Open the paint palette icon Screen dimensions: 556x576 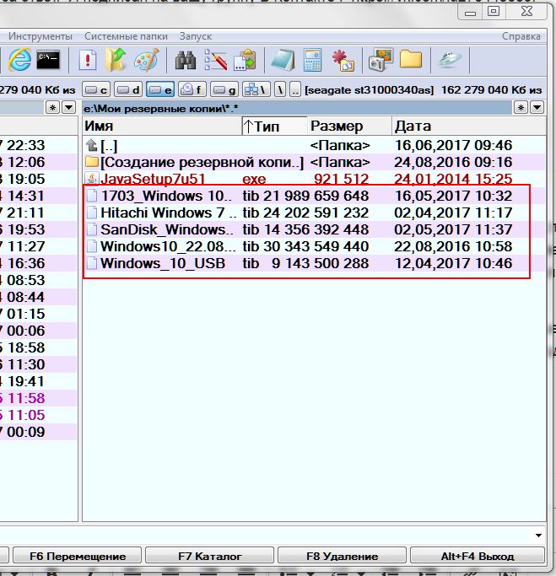coord(146,60)
